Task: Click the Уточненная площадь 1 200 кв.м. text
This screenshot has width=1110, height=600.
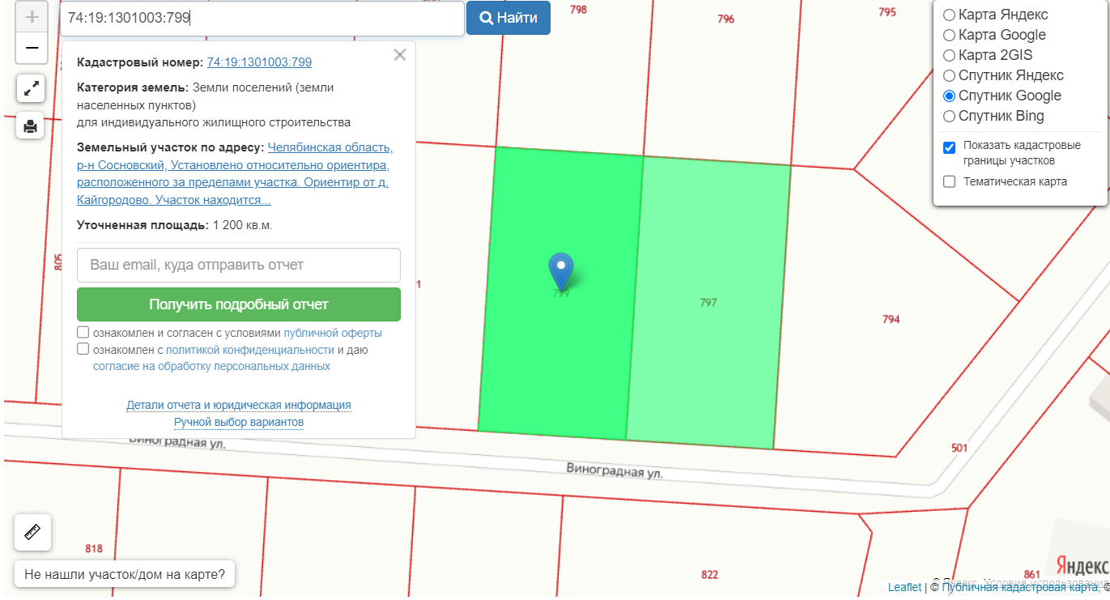Action: point(175,225)
